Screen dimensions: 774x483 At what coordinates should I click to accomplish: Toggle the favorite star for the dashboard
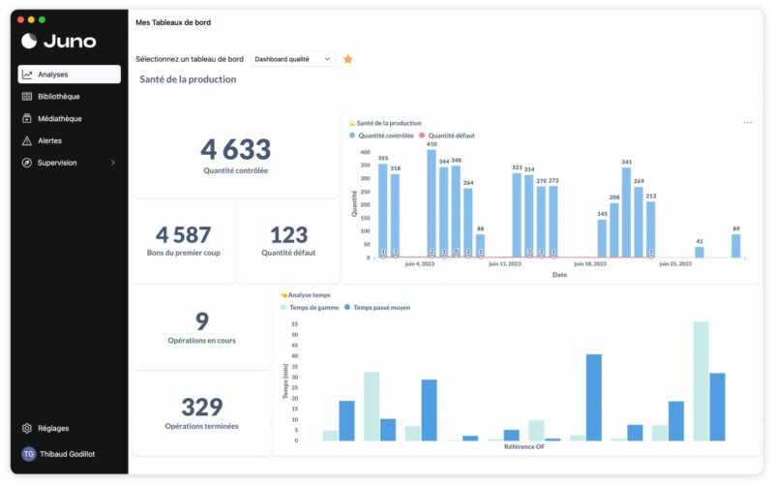click(x=348, y=59)
